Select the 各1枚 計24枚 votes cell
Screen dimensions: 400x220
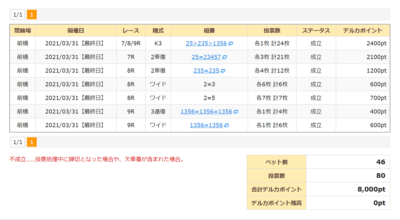click(x=272, y=43)
